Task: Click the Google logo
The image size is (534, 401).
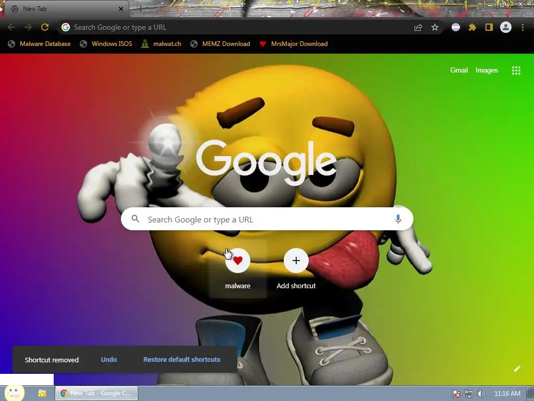Action: pos(266,162)
